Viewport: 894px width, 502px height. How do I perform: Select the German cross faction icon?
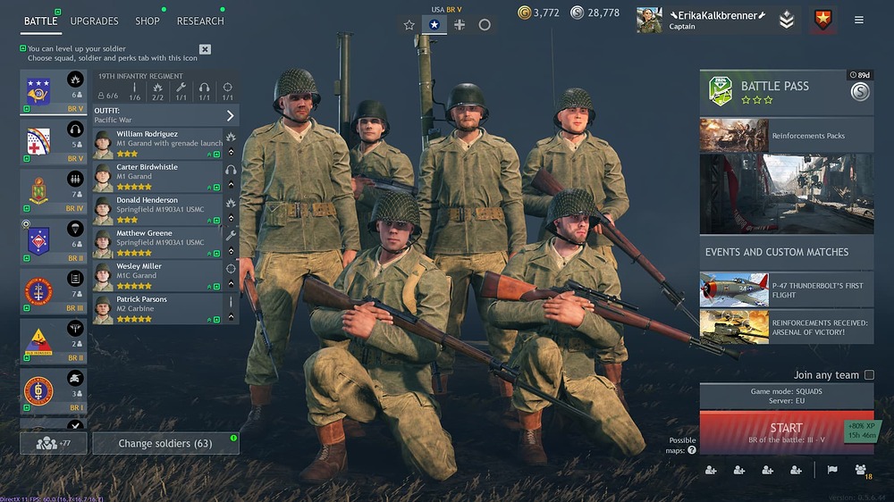click(460, 24)
